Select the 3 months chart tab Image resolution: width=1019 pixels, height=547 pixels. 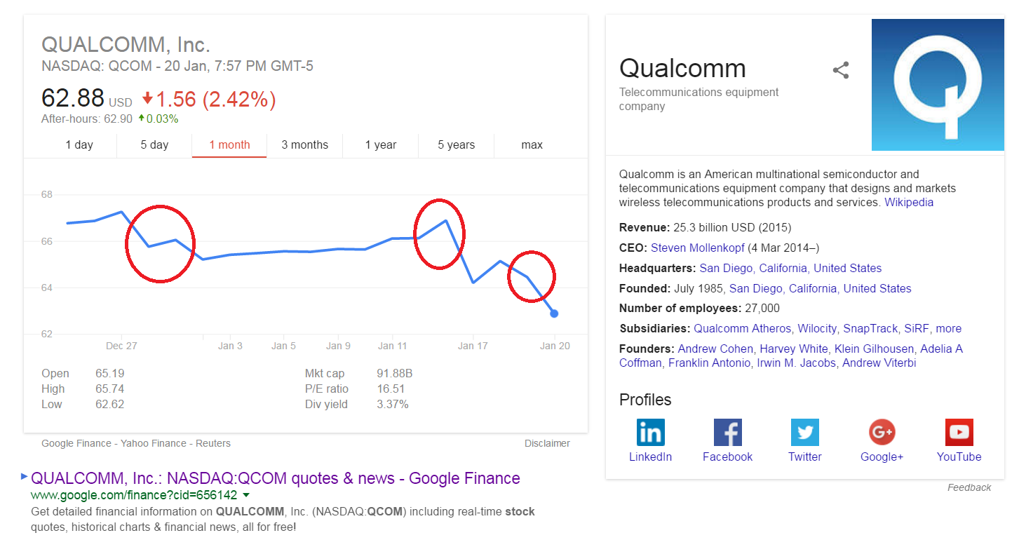305,144
